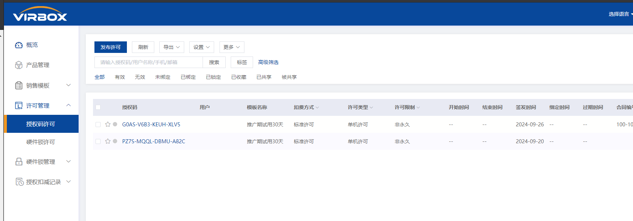Click the 许可管理 icon
This screenshot has height=221, width=633.
pyautogui.click(x=19, y=105)
